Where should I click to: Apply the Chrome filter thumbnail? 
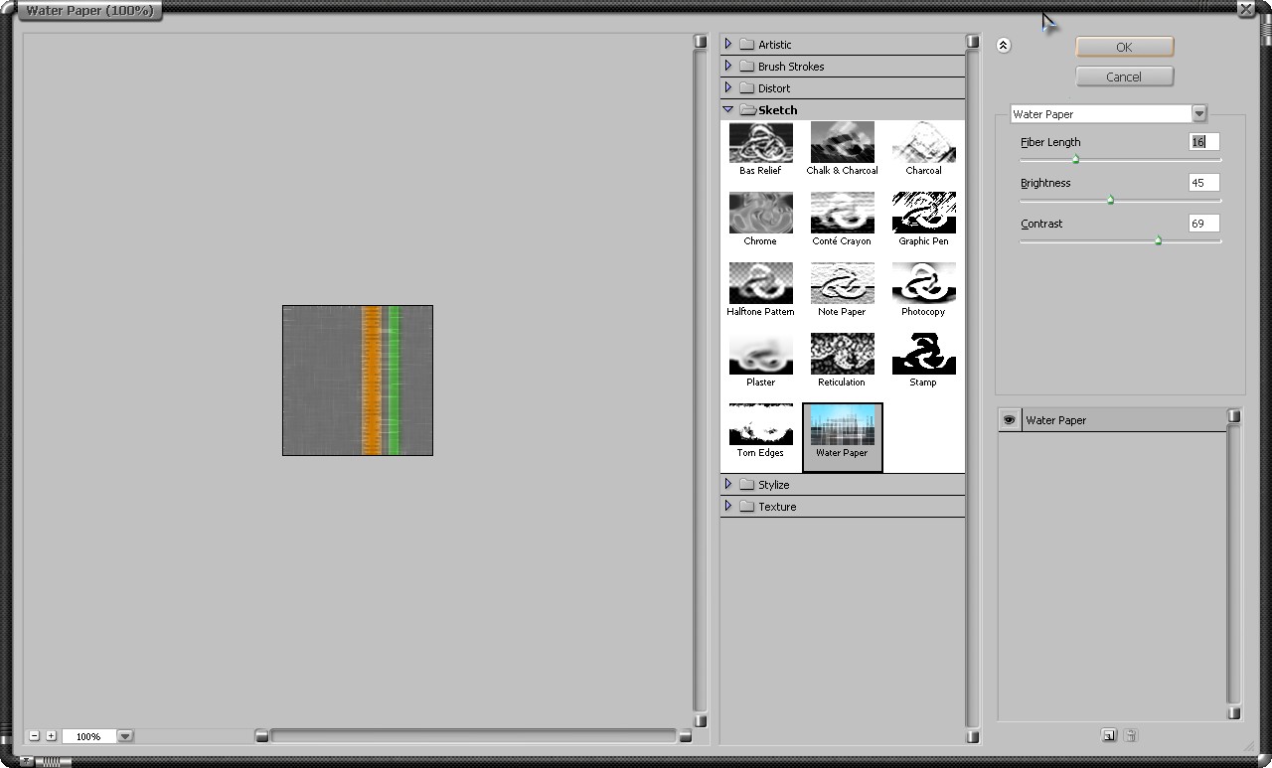coord(760,214)
